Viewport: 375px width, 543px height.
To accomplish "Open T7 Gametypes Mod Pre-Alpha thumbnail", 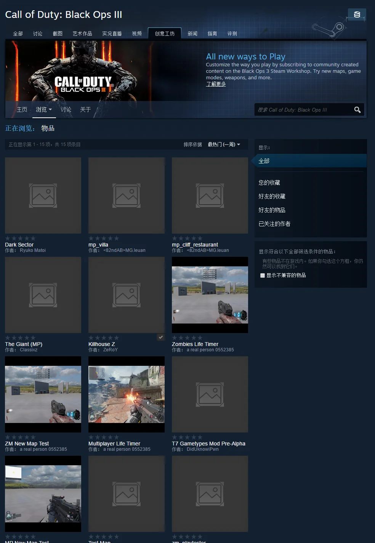I will pyautogui.click(x=210, y=394).
